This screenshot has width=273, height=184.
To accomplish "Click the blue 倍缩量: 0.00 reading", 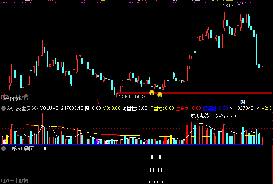I will point(215,108).
